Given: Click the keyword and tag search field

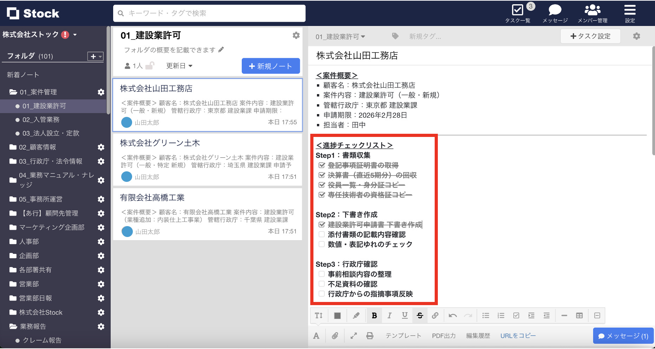Looking at the screenshot, I should tap(209, 13).
